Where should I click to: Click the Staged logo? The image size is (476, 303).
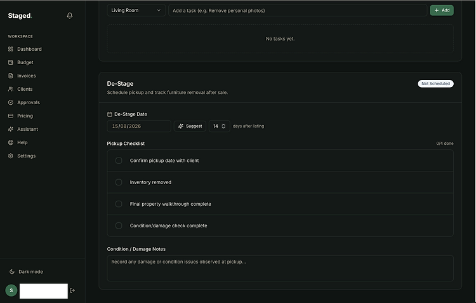[x=20, y=16]
